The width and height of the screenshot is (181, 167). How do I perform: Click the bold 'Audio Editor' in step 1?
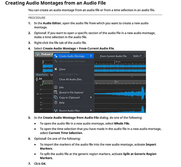[52, 23]
